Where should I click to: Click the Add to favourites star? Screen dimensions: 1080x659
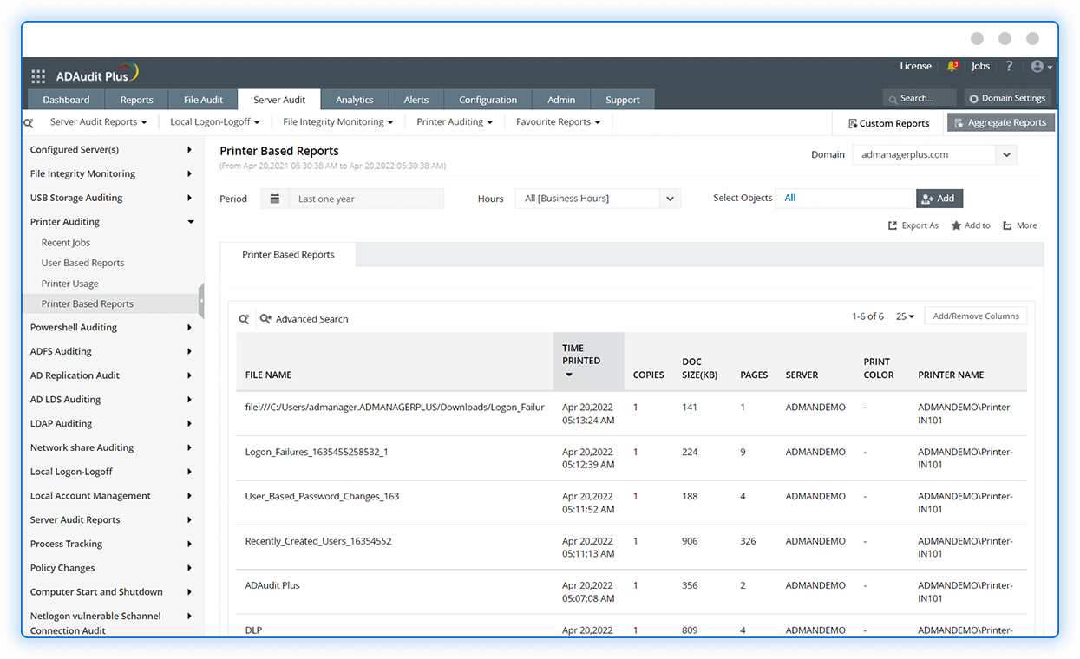[x=956, y=225]
